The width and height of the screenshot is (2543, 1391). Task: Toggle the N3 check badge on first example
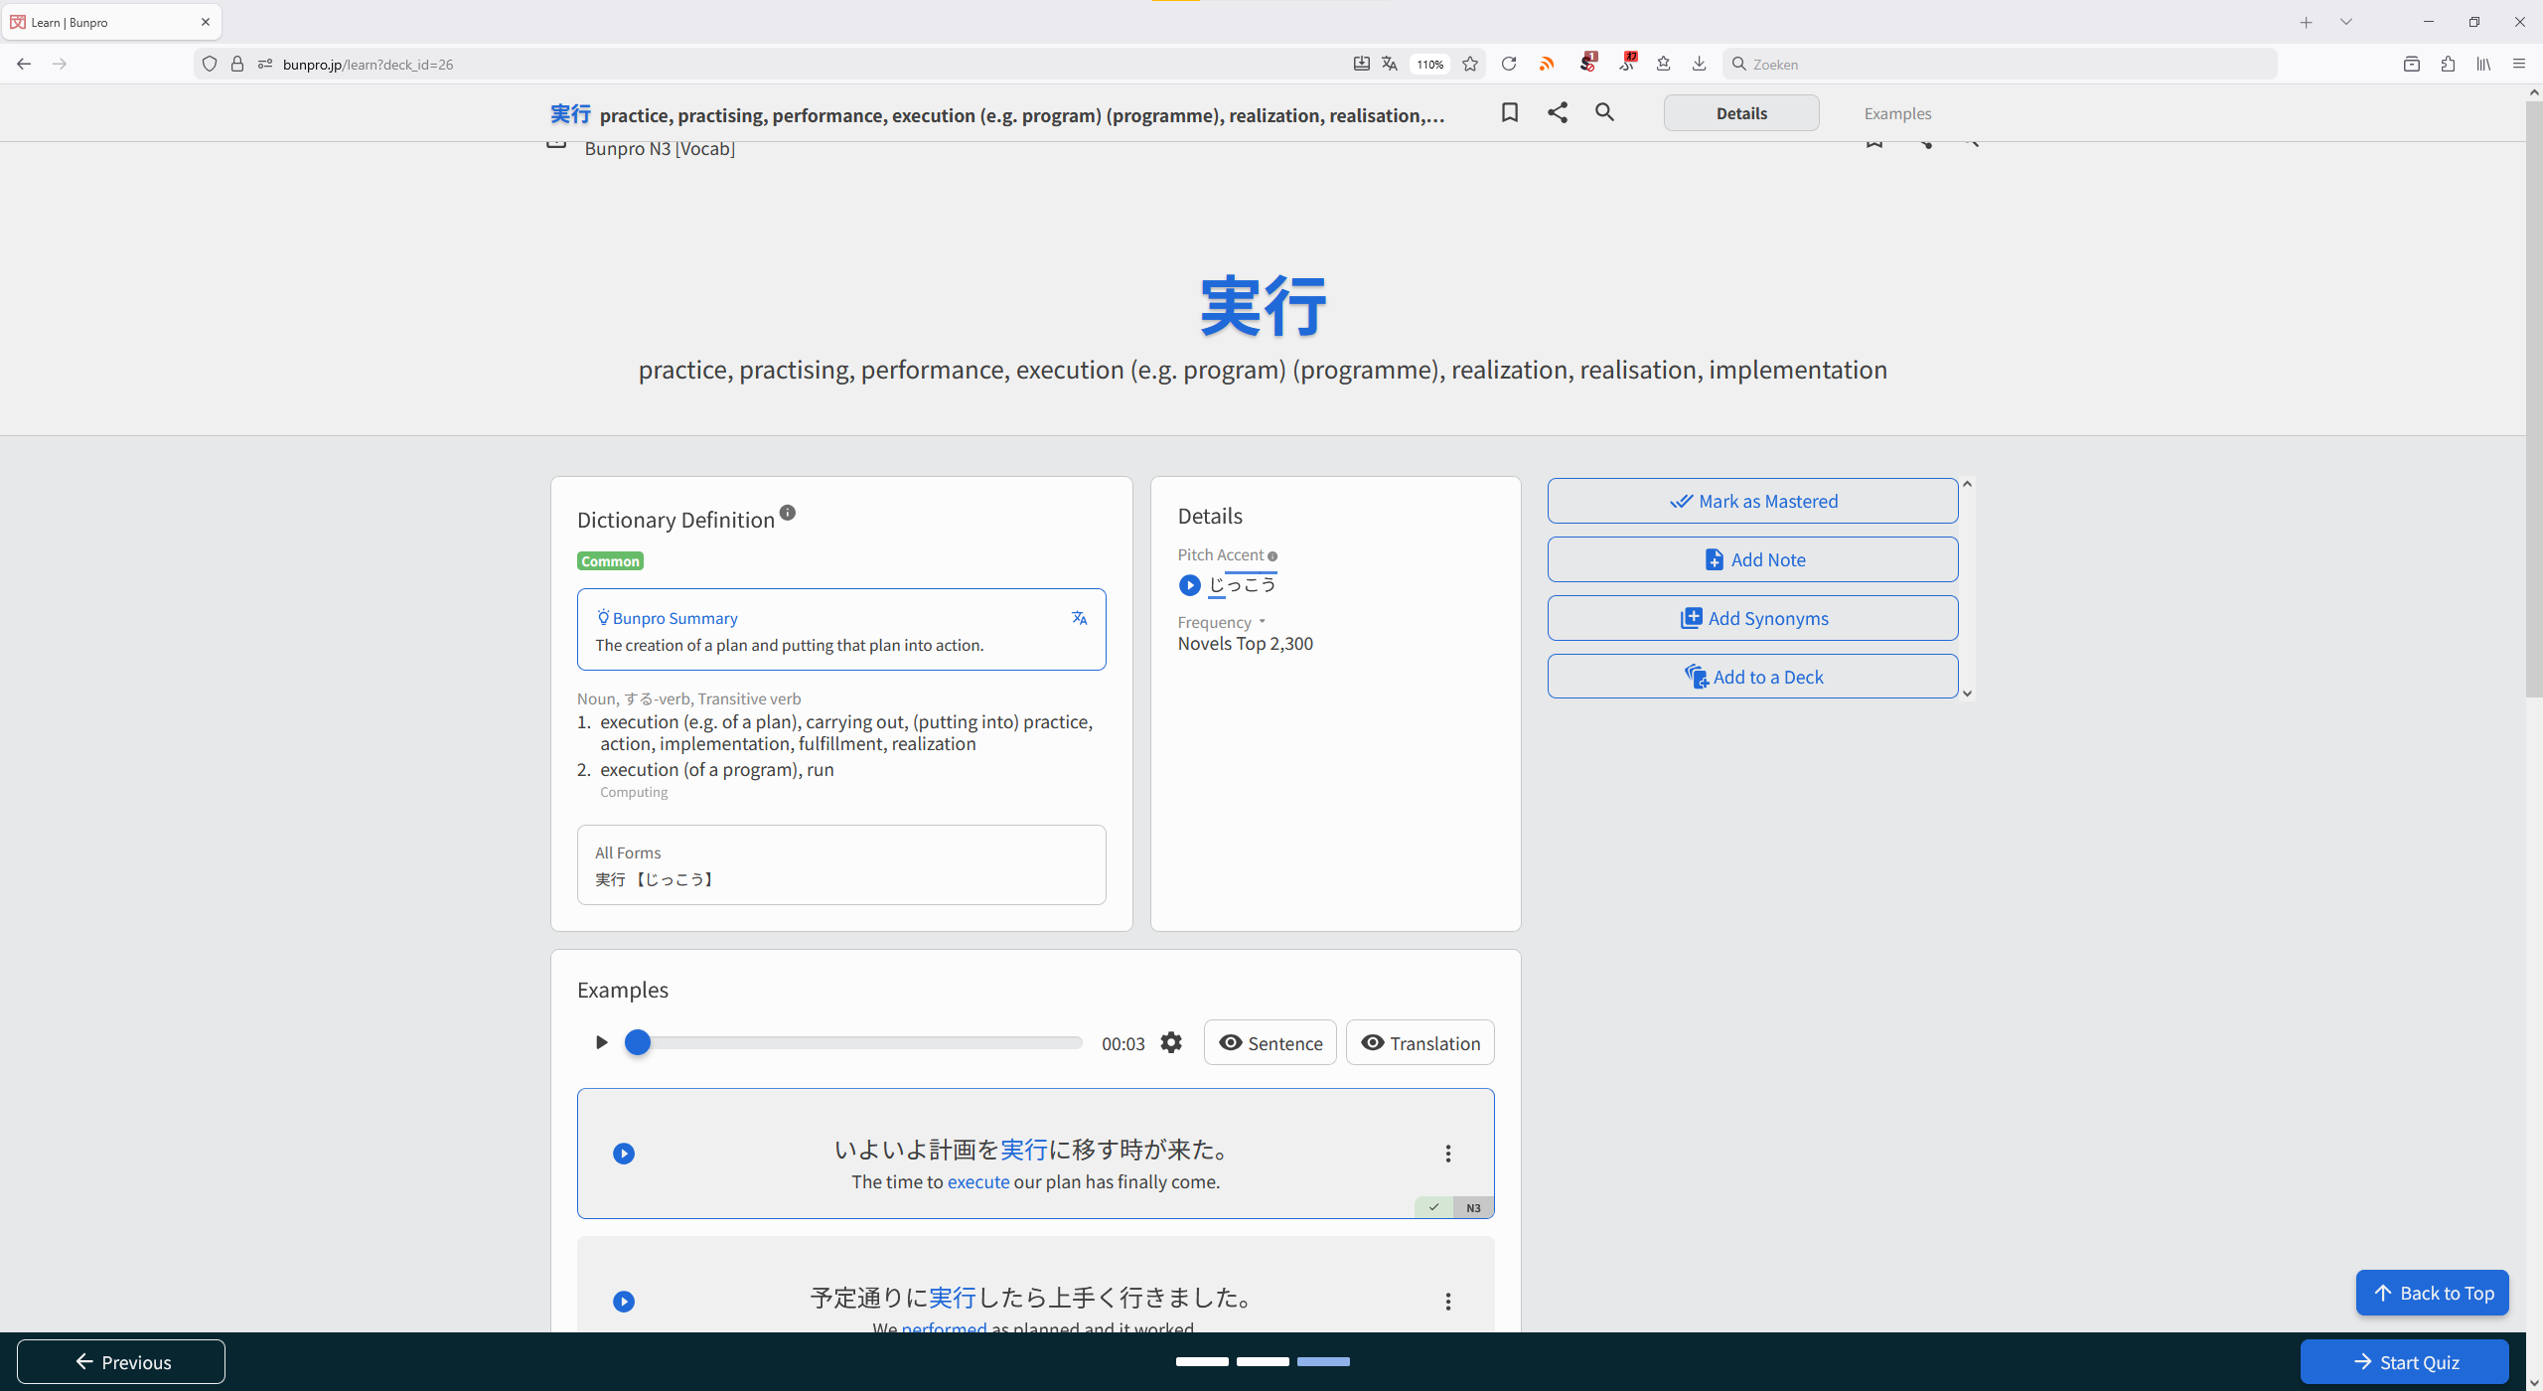point(1433,1207)
